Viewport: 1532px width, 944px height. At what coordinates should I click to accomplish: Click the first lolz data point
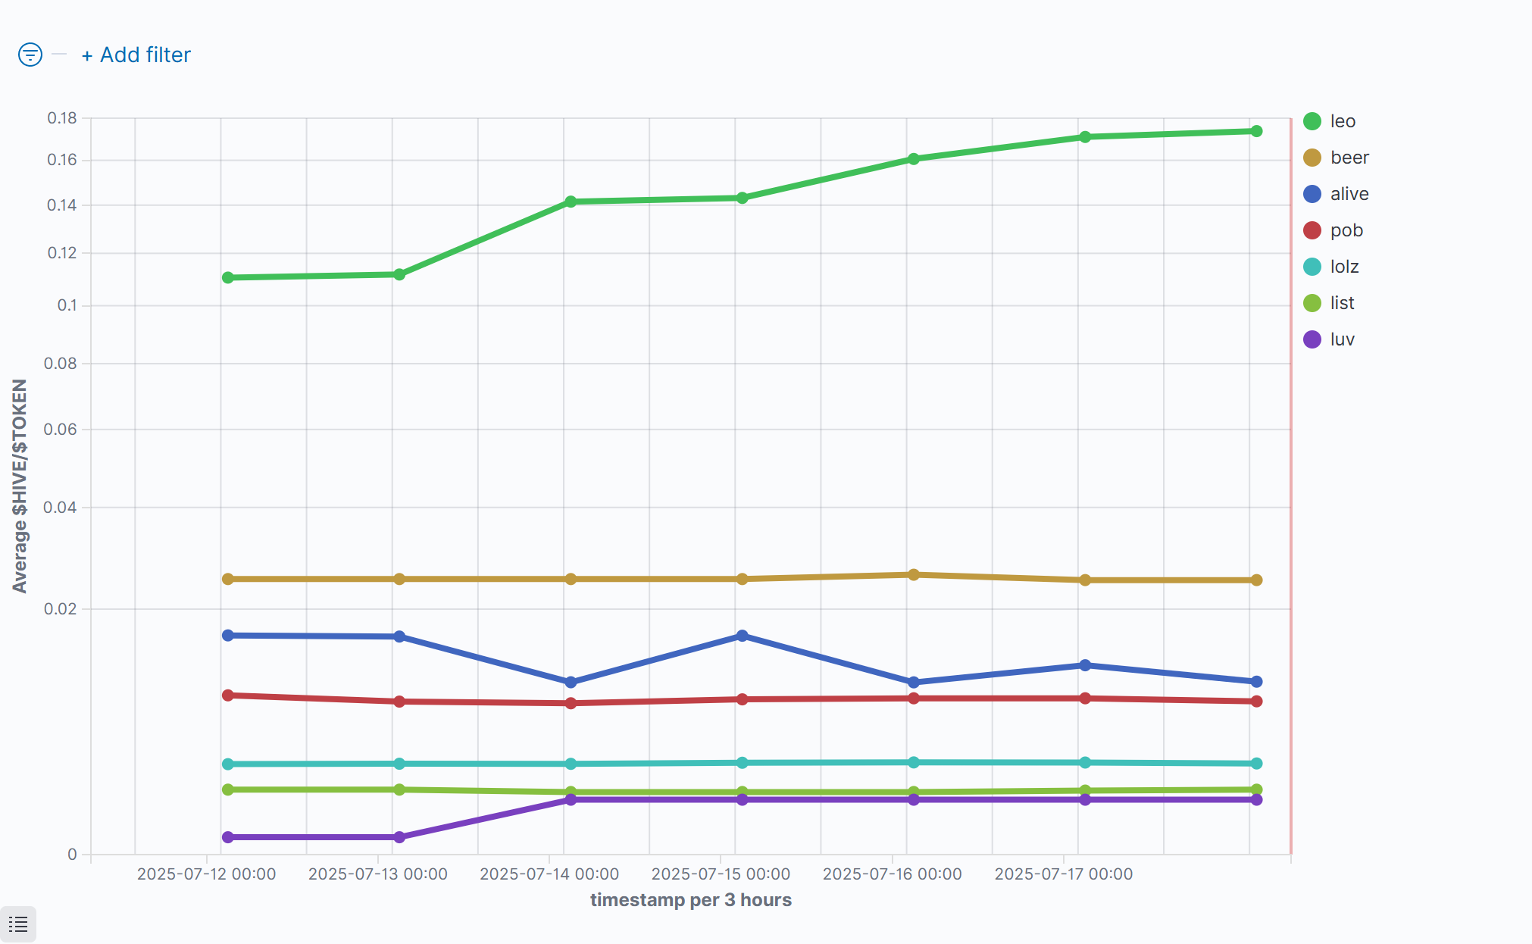(228, 764)
